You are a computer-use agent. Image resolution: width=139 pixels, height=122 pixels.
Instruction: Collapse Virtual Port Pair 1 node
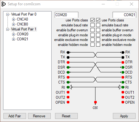point(7,29)
